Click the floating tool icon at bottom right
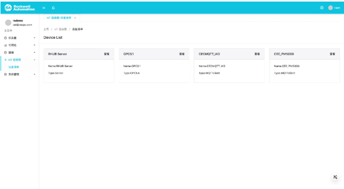Viewport: 344px width, 189px height. (335, 177)
